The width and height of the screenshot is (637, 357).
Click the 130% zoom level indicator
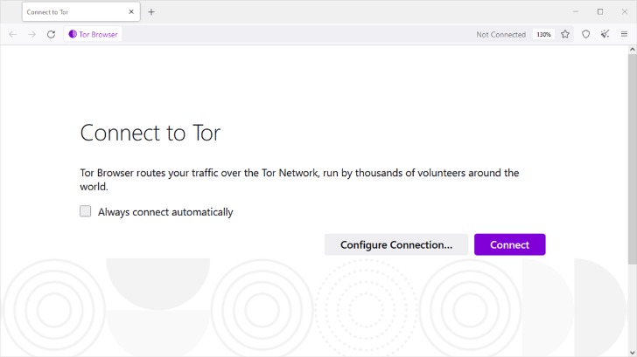tap(543, 34)
